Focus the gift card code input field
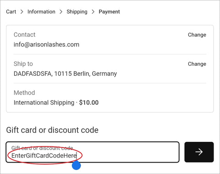 click(x=93, y=152)
